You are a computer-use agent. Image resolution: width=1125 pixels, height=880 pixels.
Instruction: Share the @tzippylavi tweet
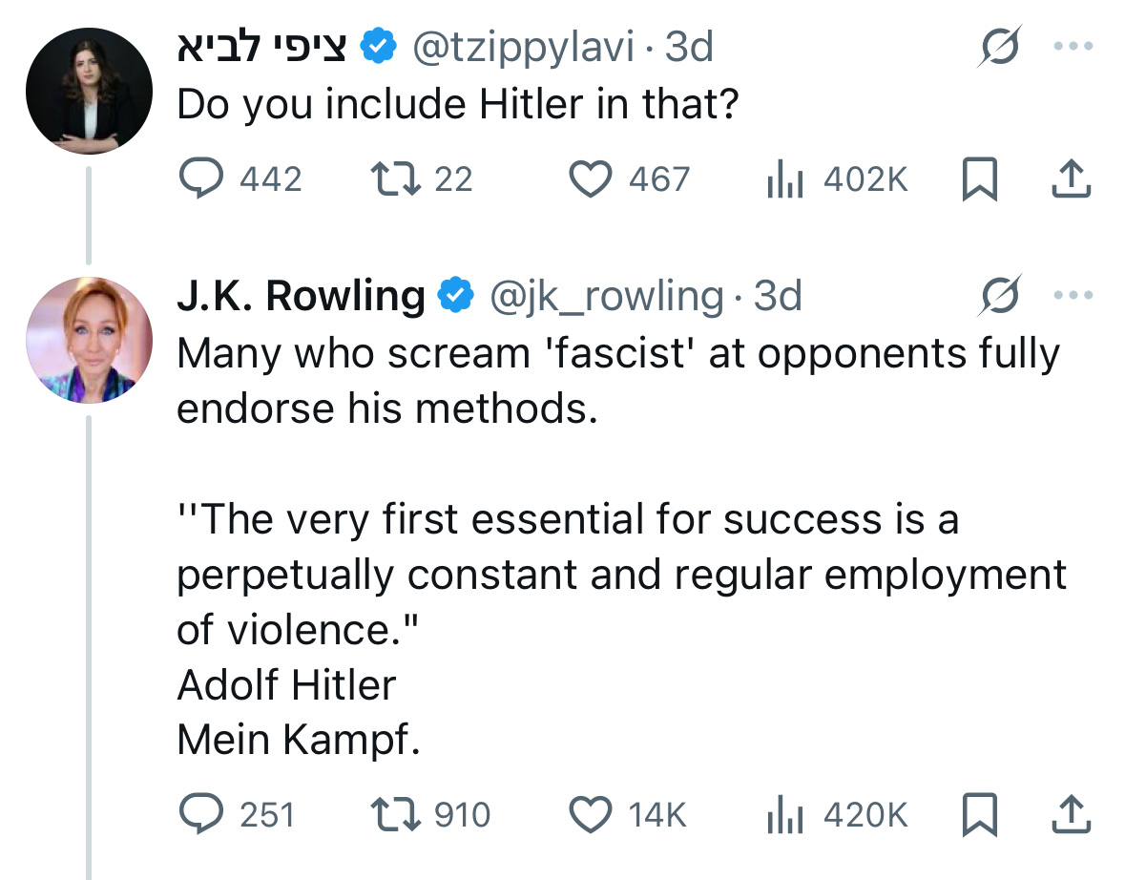[x=1071, y=179]
